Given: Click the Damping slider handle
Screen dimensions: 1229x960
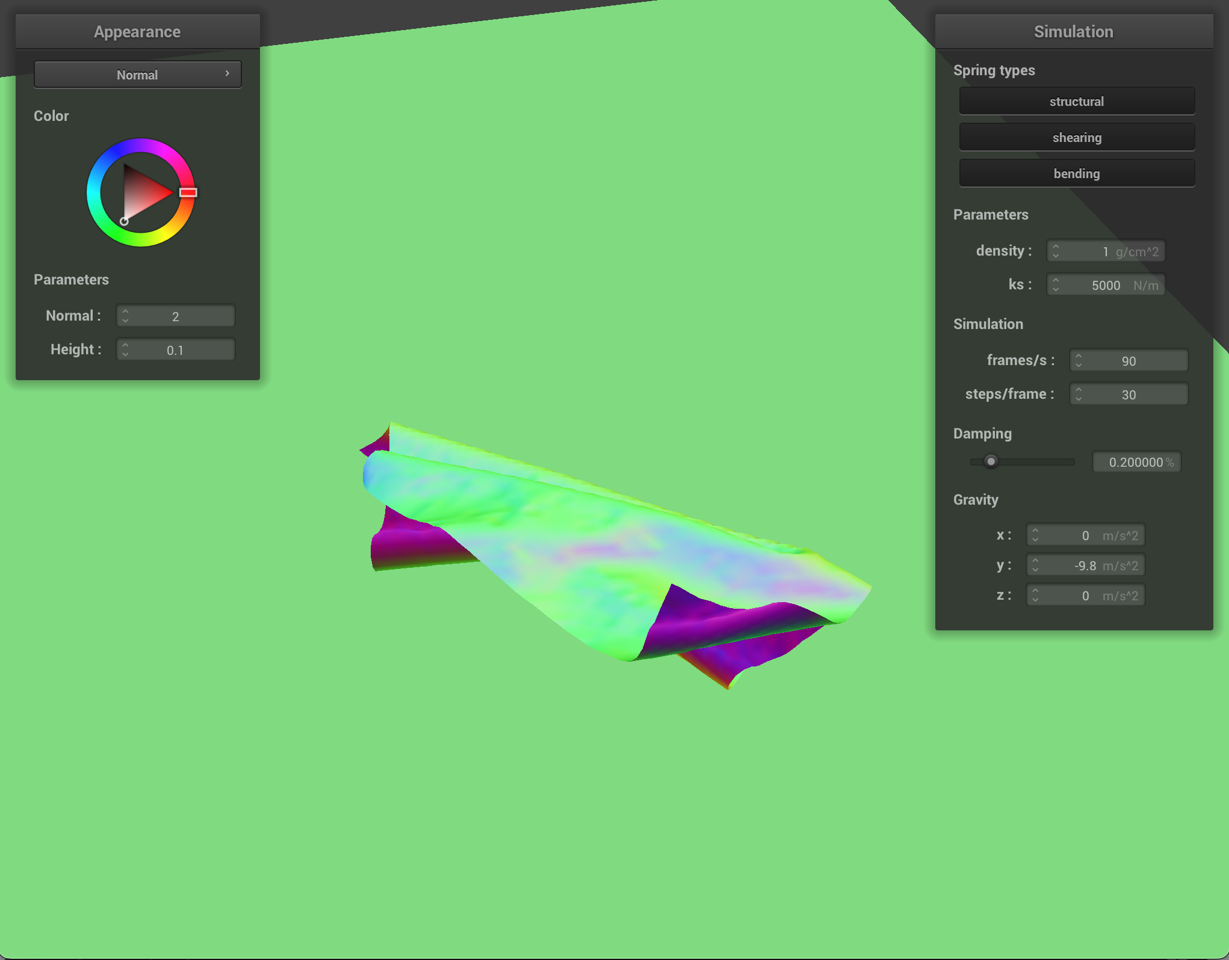Looking at the screenshot, I should tap(991, 461).
